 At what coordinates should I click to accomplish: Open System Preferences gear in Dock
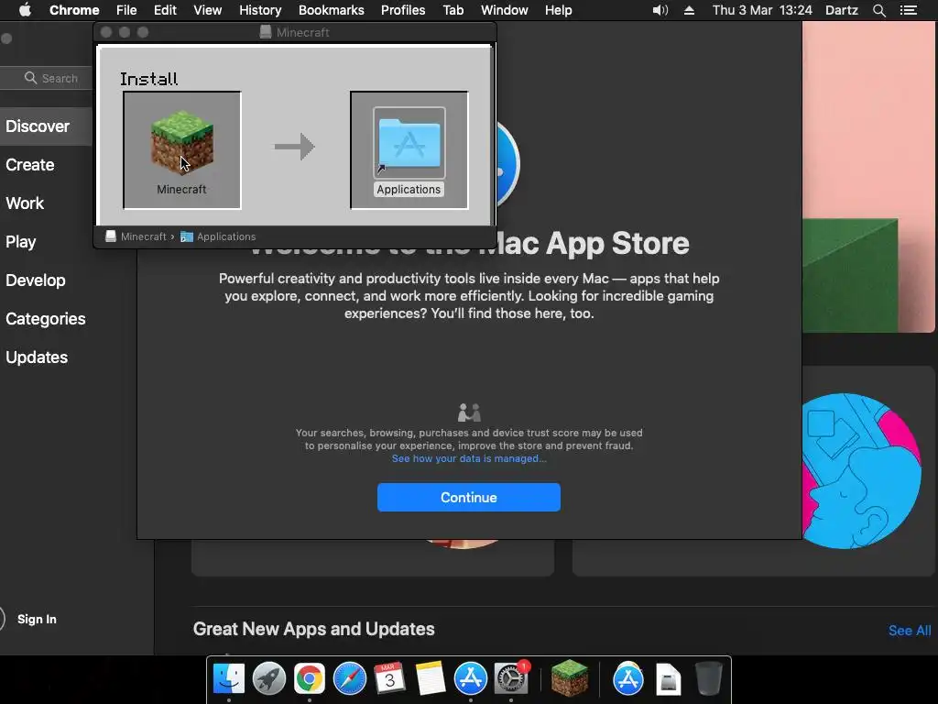511,679
